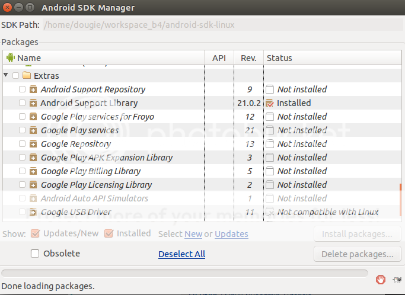
Task: Open the log window icon at bottom right
Action: 397,280
